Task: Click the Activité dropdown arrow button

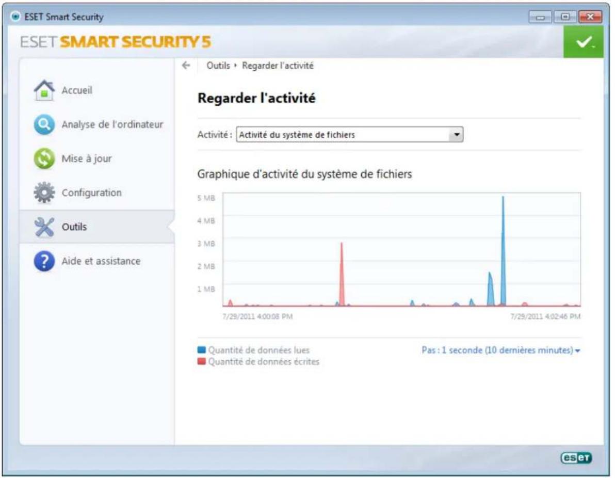Action: [457, 135]
